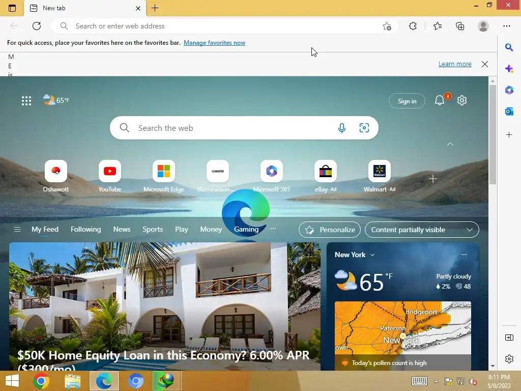The image size is (521, 391).
Task: Open Microsoft 365 in the sidebar
Action: pyautogui.click(x=509, y=90)
